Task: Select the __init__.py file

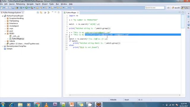Action: (x=16, y=36)
